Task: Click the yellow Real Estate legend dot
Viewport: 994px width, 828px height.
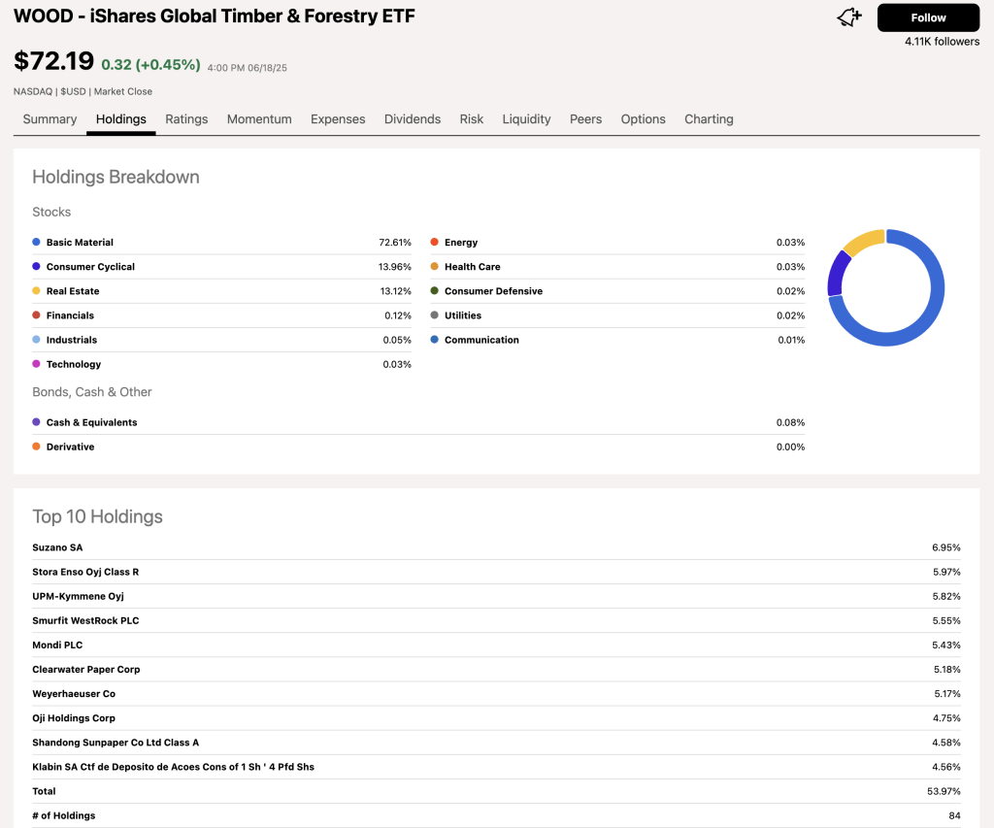Action: pos(36,291)
